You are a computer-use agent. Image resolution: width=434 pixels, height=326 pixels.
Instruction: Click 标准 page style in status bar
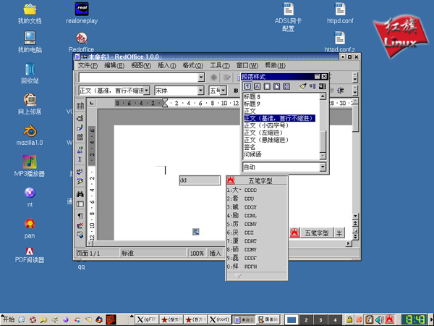tap(153, 253)
